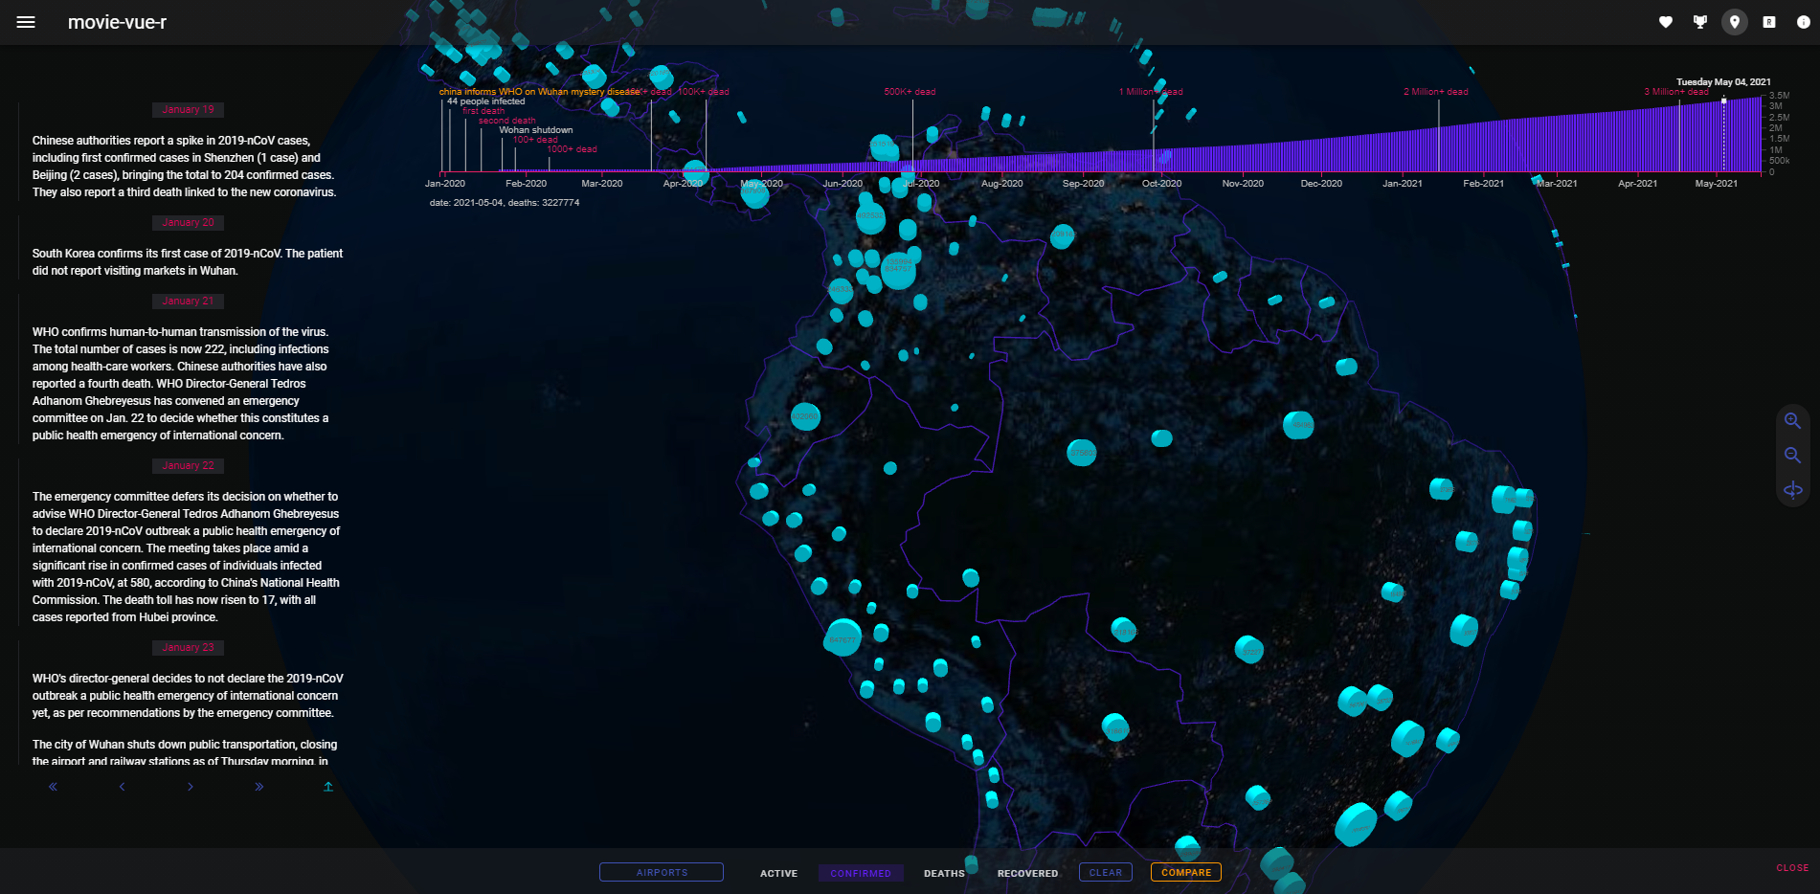The width and height of the screenshot is (1820, 894).
Task: Click the Aug-2020 axis label on chart
Action: [1001, 183]
